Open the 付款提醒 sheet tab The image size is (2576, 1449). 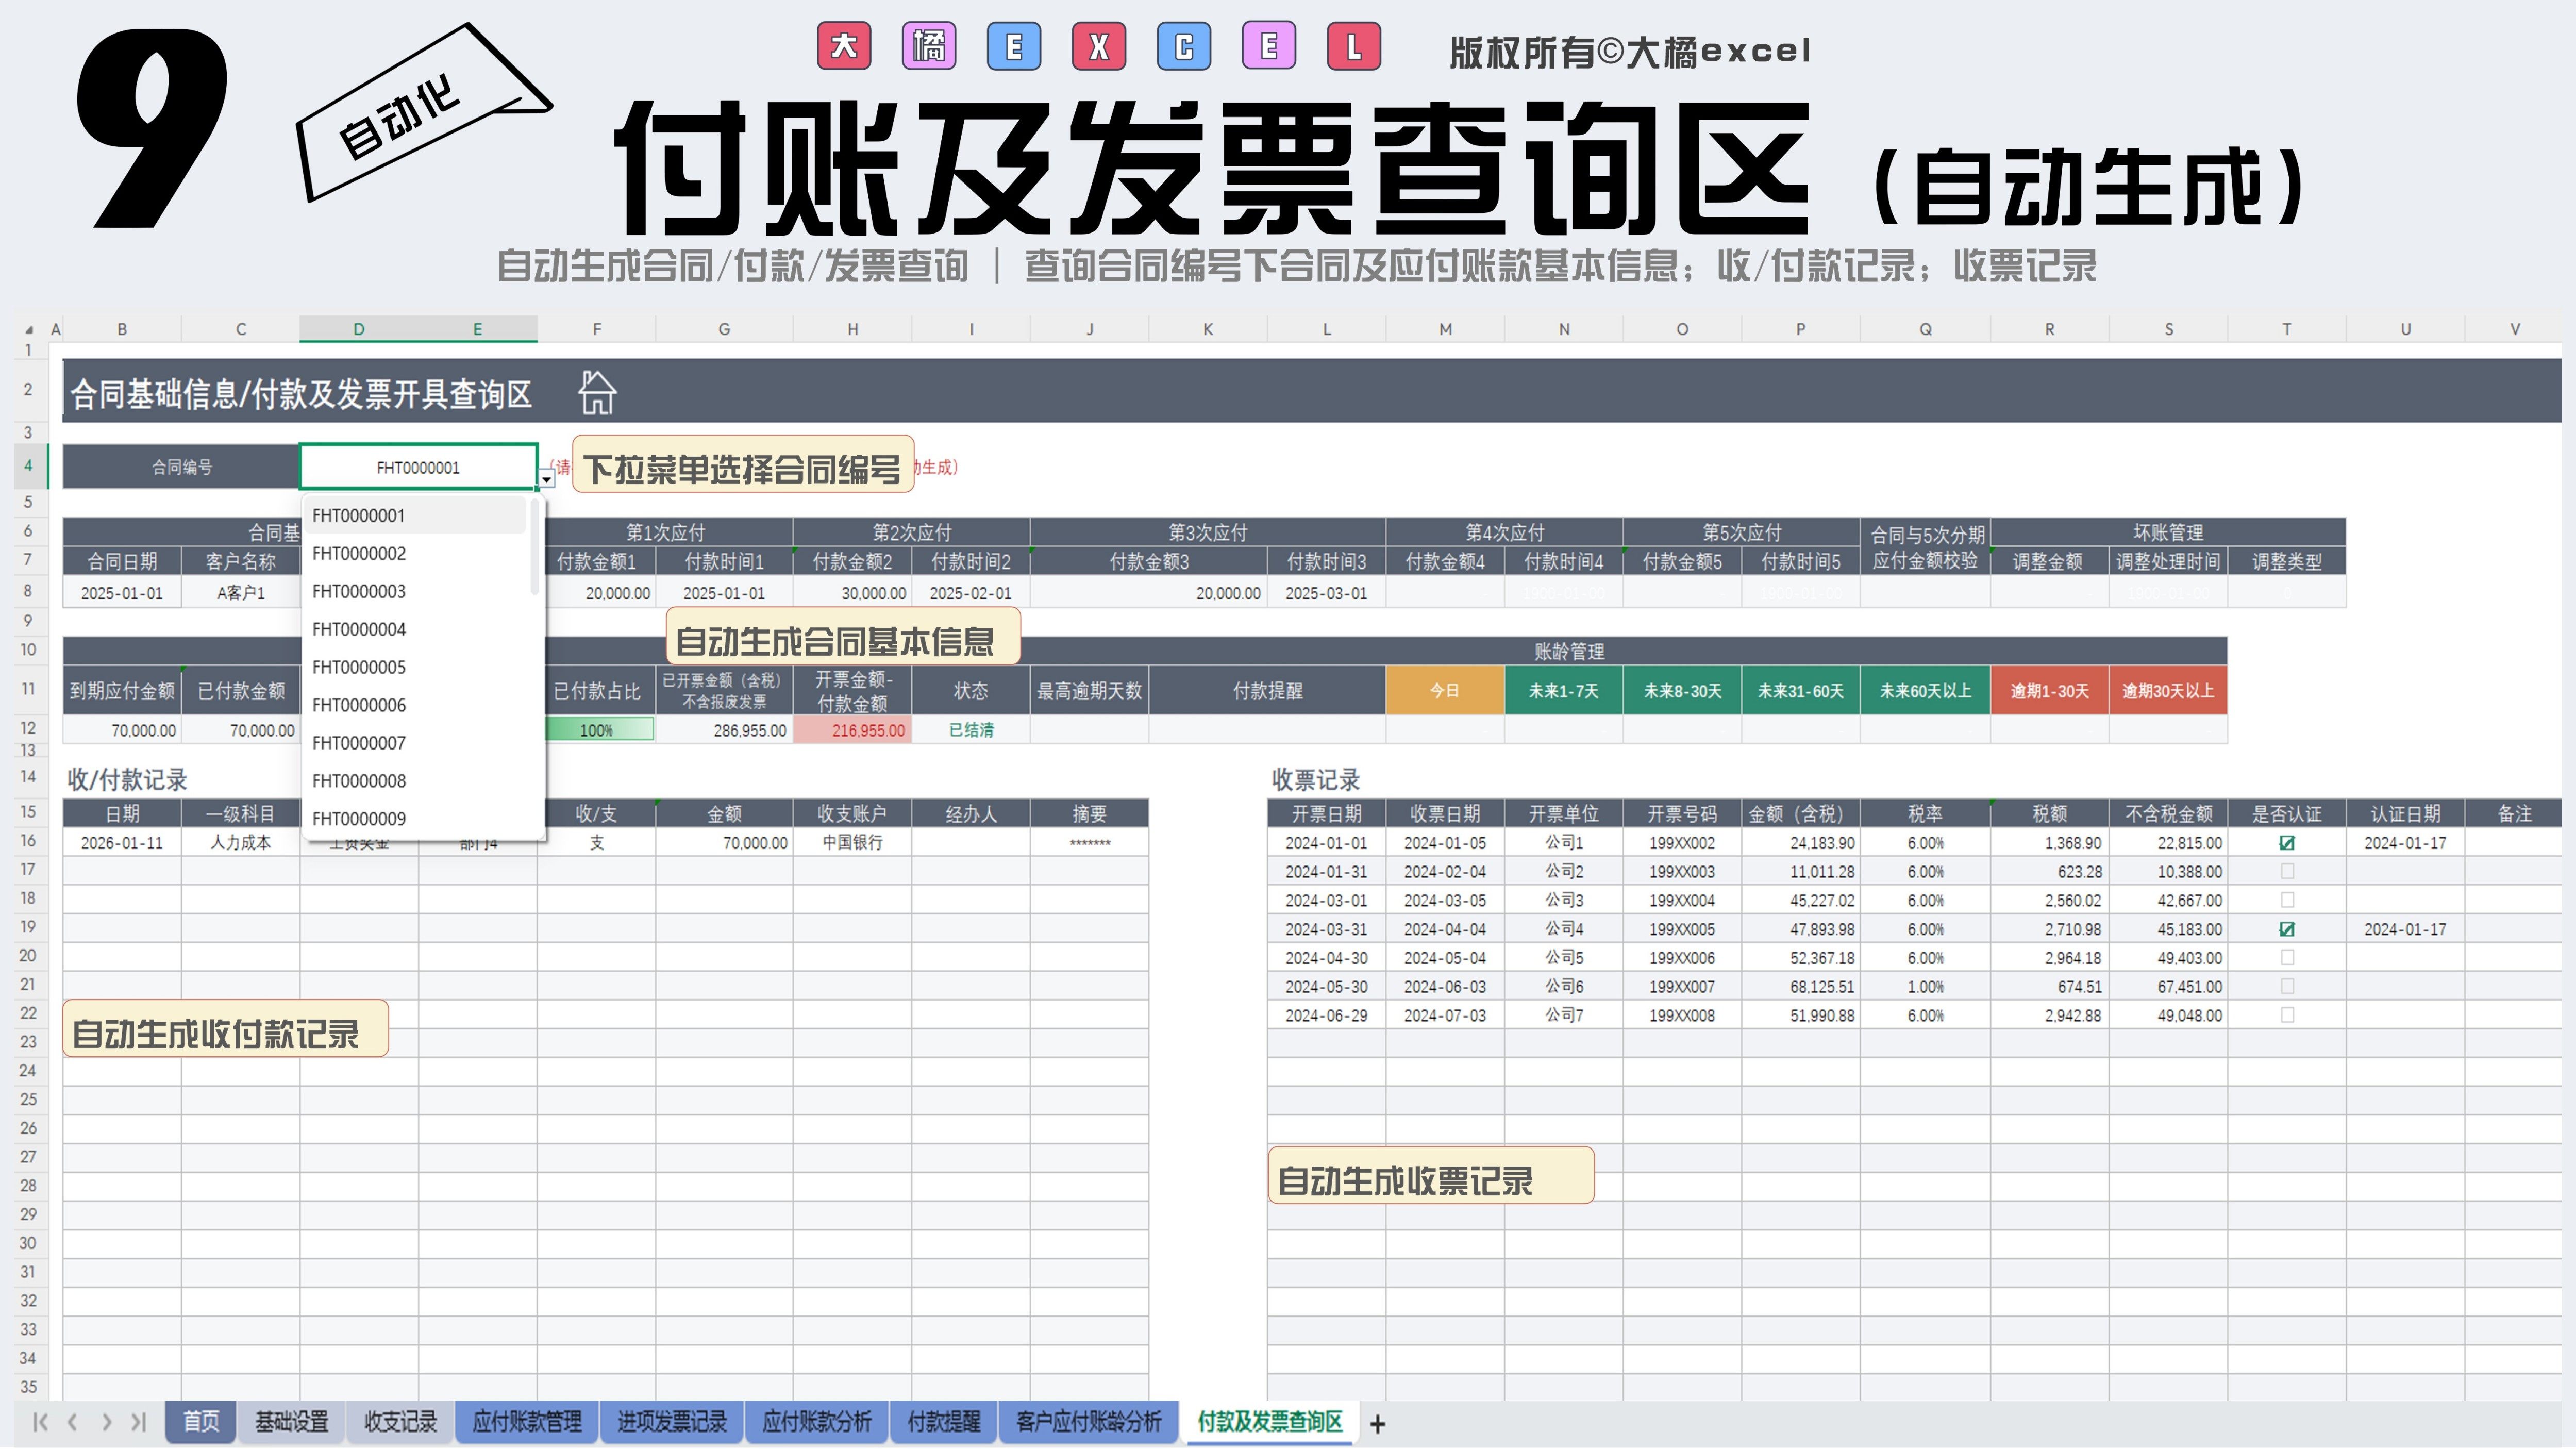pos(943,1421)
